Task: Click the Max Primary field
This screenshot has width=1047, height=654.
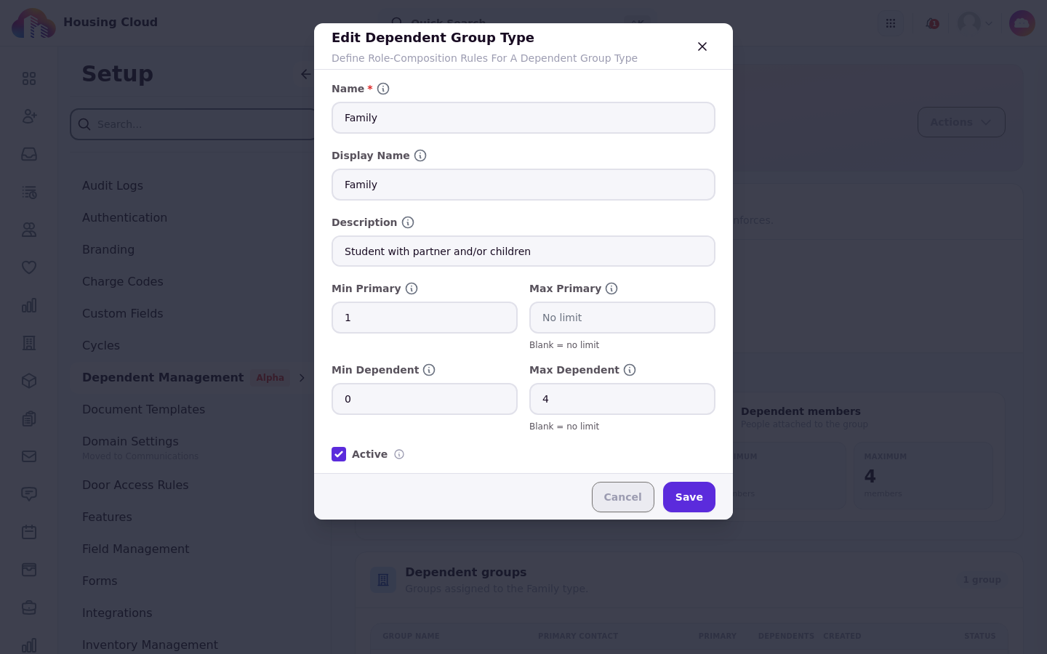Action: coord(622,318)
